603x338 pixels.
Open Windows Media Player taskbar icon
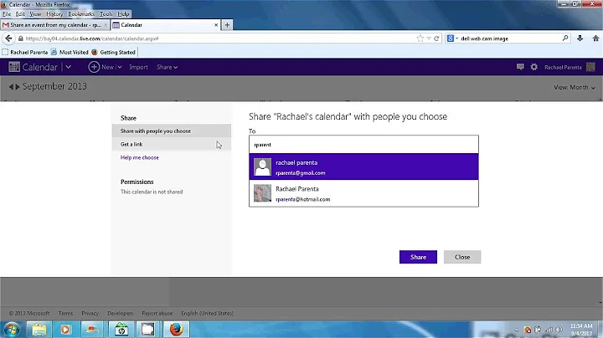(65, 330)
